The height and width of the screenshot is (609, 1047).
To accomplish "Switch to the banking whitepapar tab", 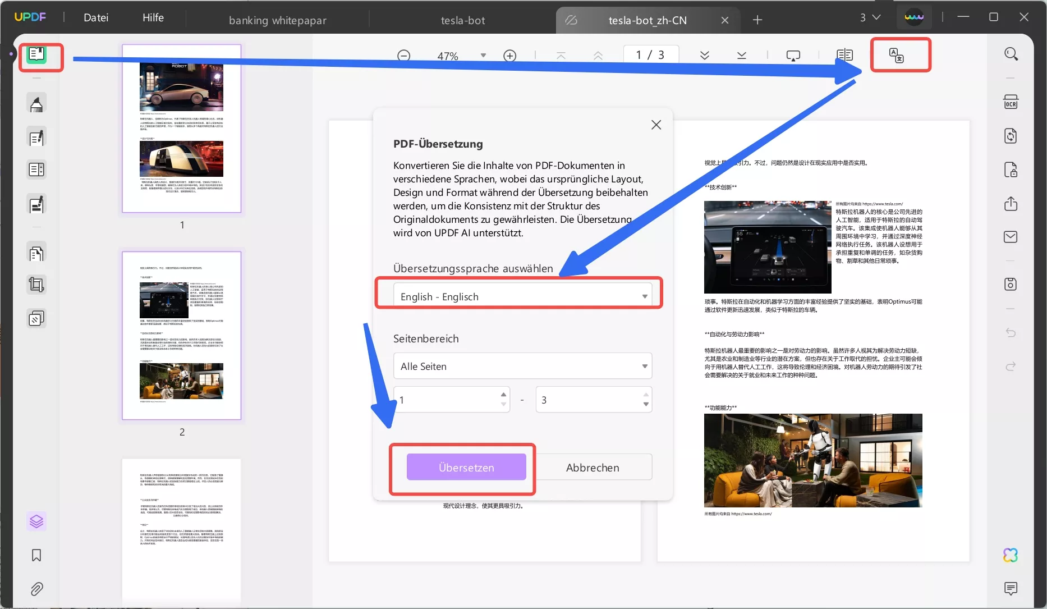I will [x=277, y=20].
